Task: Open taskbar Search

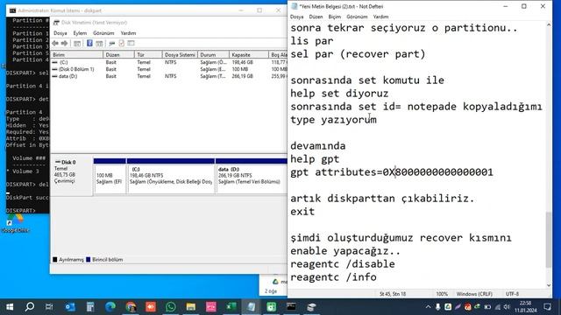Action: [x=30, y=307]
